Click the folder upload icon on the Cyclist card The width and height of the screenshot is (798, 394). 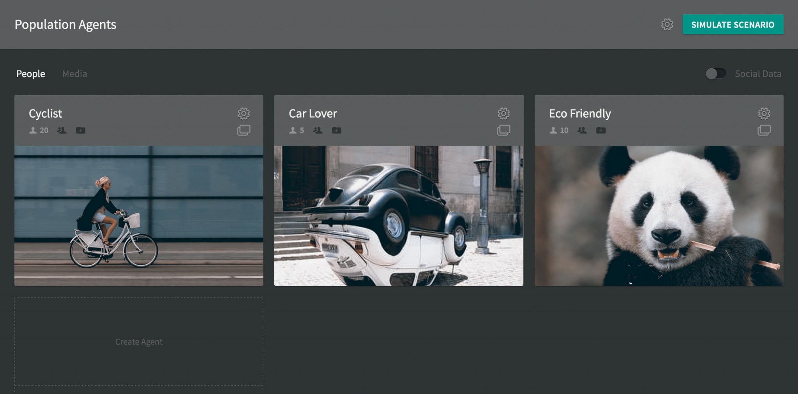click(x=81, y=130)
